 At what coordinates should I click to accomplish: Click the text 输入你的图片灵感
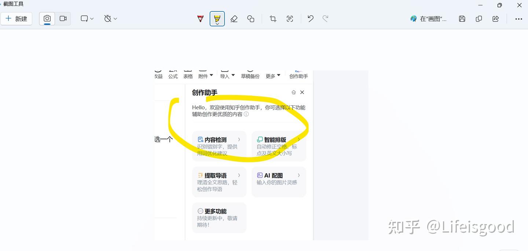277,182
